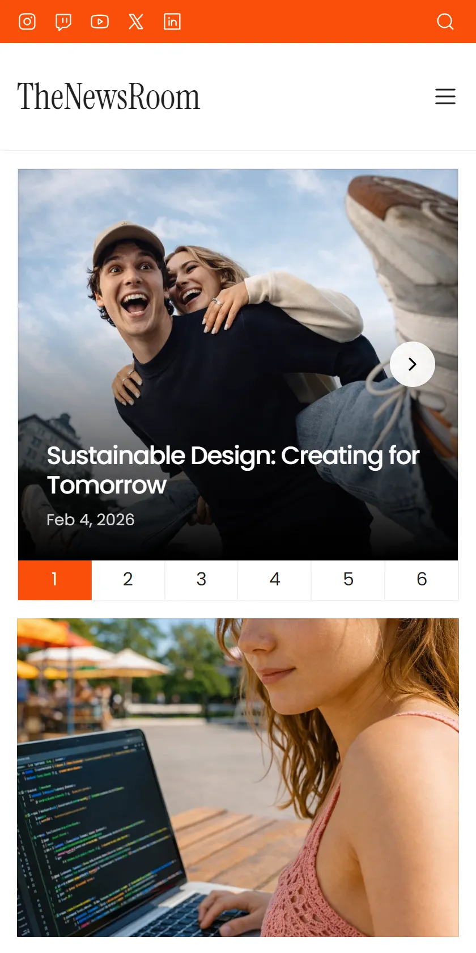The height and width of the screenshot is (953, 476).
Task: Expand the hamburger navigation menu
Action: point(445,96)
